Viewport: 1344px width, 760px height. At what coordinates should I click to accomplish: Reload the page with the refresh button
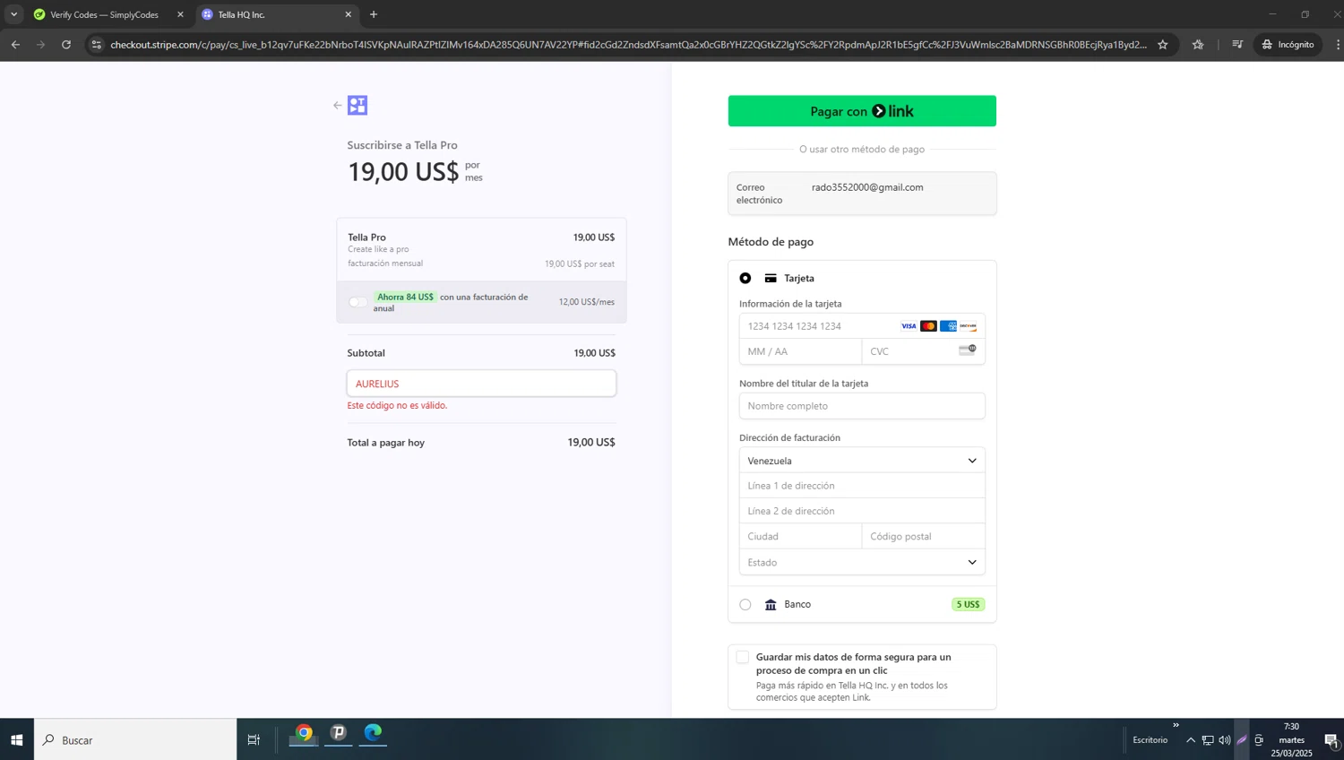(66, 44)
